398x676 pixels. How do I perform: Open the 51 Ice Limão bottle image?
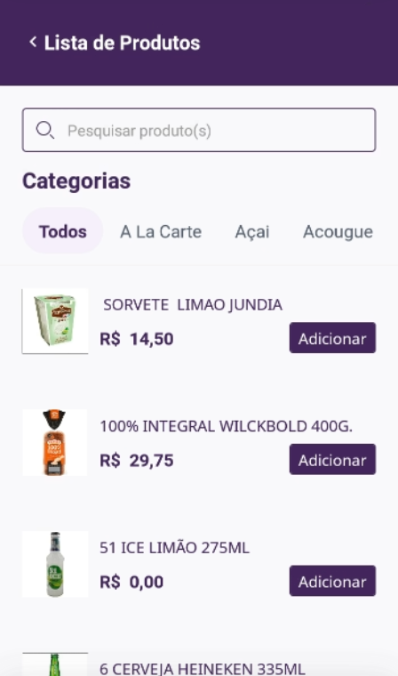(x=55, y=564)
